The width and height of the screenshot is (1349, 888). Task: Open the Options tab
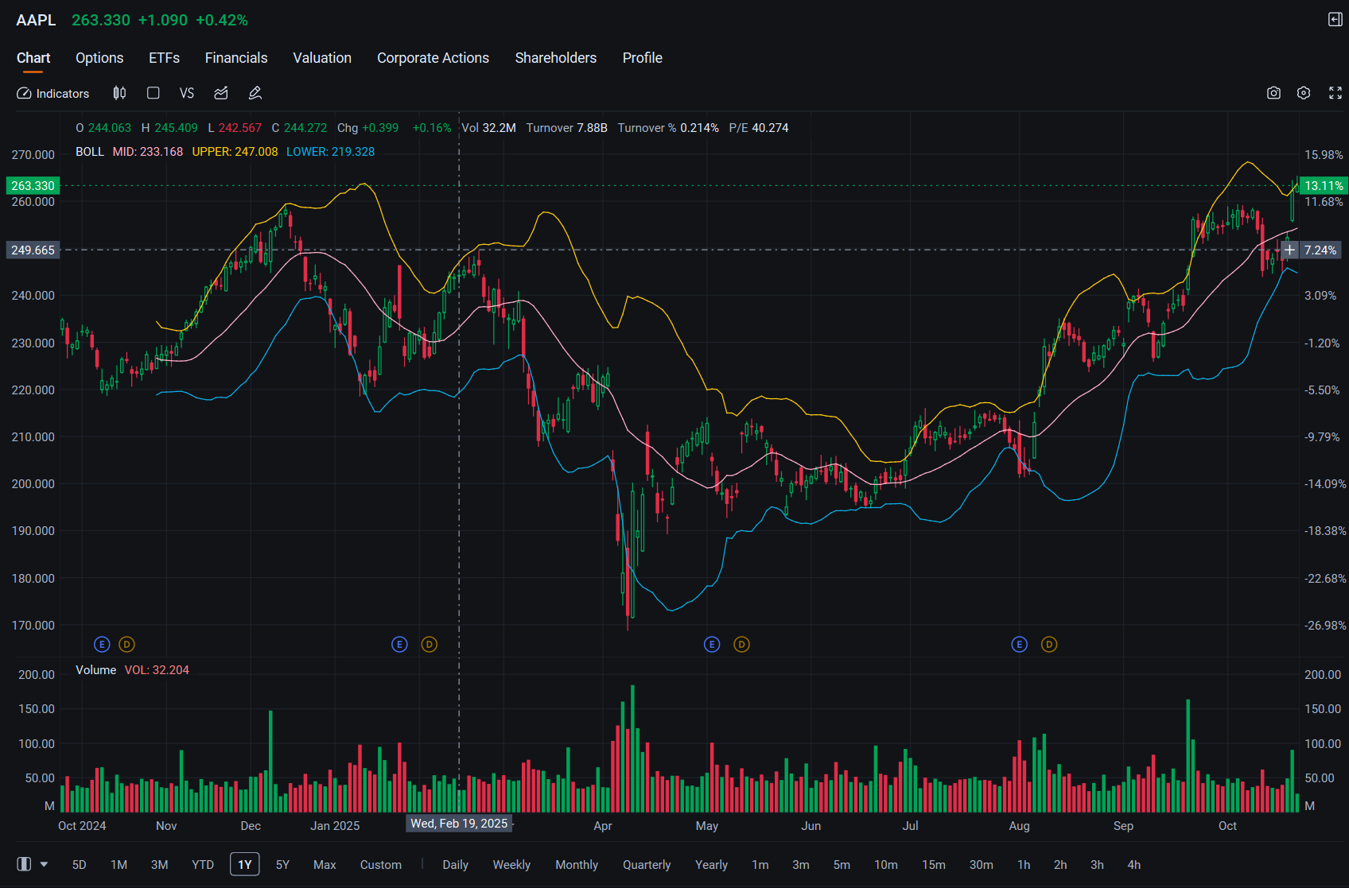tap(99, 58)
